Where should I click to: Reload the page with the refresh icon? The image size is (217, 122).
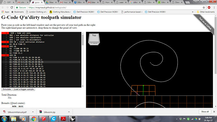click(x=12, y=7)
